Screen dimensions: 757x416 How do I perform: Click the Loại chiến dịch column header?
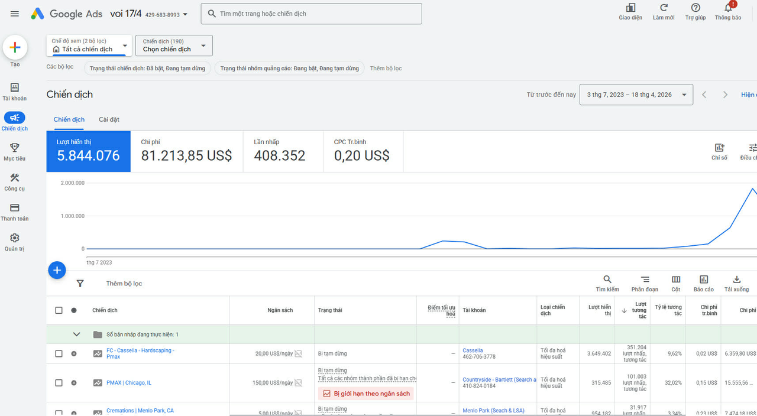pyautogui.click(x=553, y=310)
